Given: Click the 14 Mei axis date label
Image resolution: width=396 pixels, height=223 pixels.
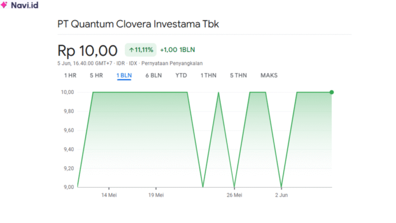Looking at the screenshot, I should click(x=109, y=195).
